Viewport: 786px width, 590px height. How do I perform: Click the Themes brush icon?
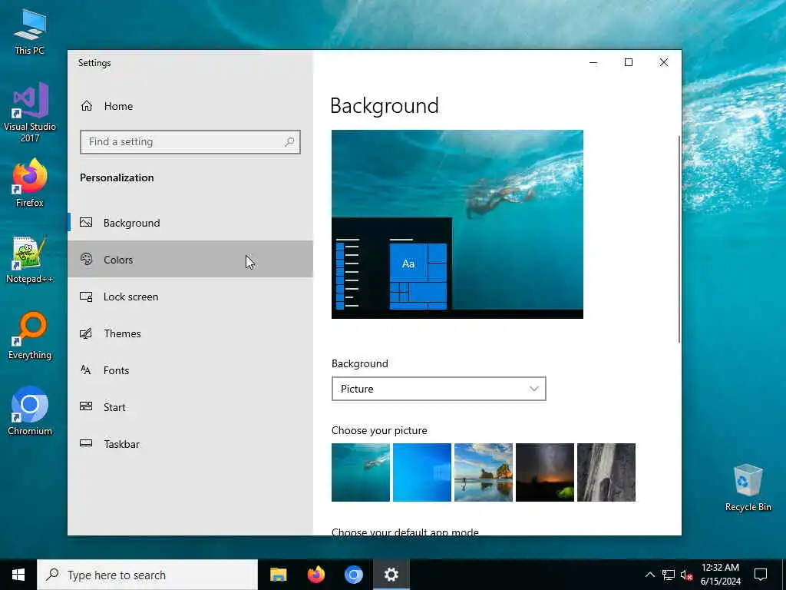point(86,333)
